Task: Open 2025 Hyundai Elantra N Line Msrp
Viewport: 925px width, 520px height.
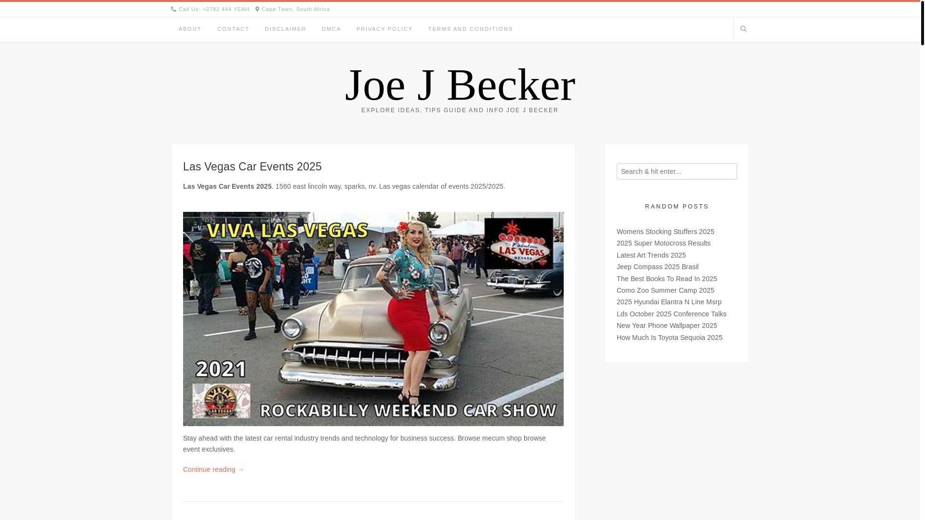Action: [669, 302]
